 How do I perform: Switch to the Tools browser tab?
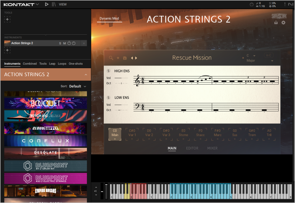click(43, 64)
